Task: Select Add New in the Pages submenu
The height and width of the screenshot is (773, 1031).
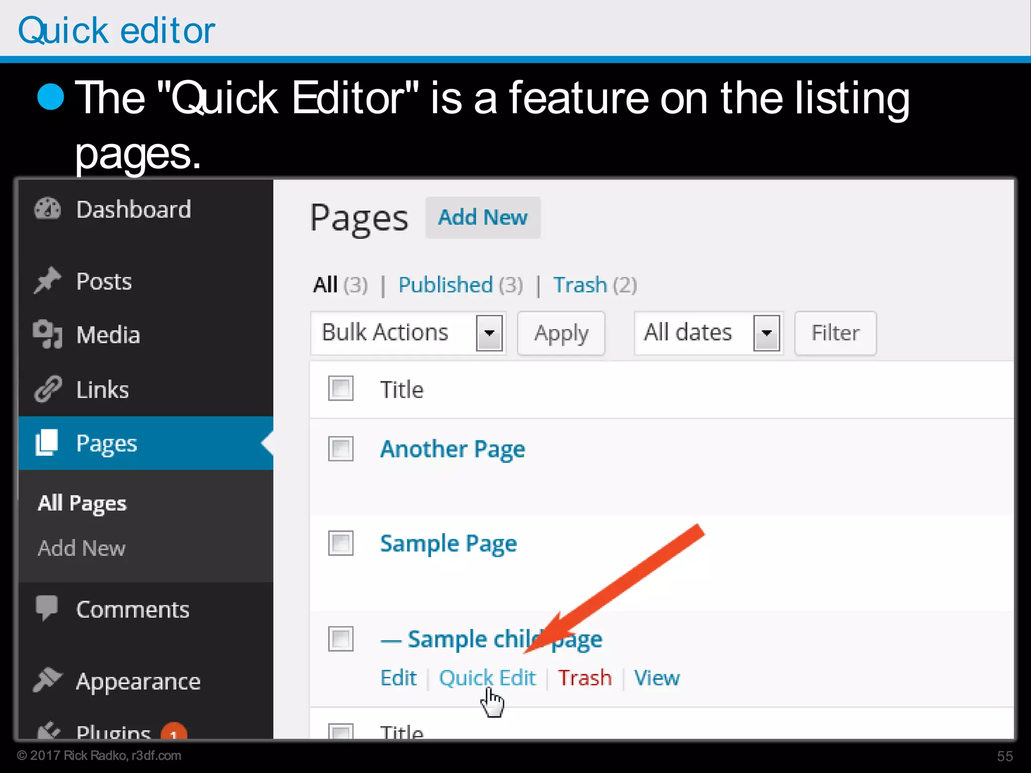Action: click(82, 548)
